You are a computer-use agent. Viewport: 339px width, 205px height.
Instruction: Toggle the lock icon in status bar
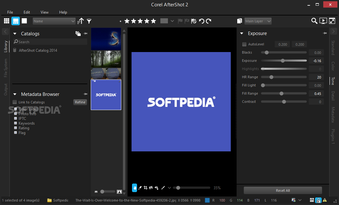318,200
